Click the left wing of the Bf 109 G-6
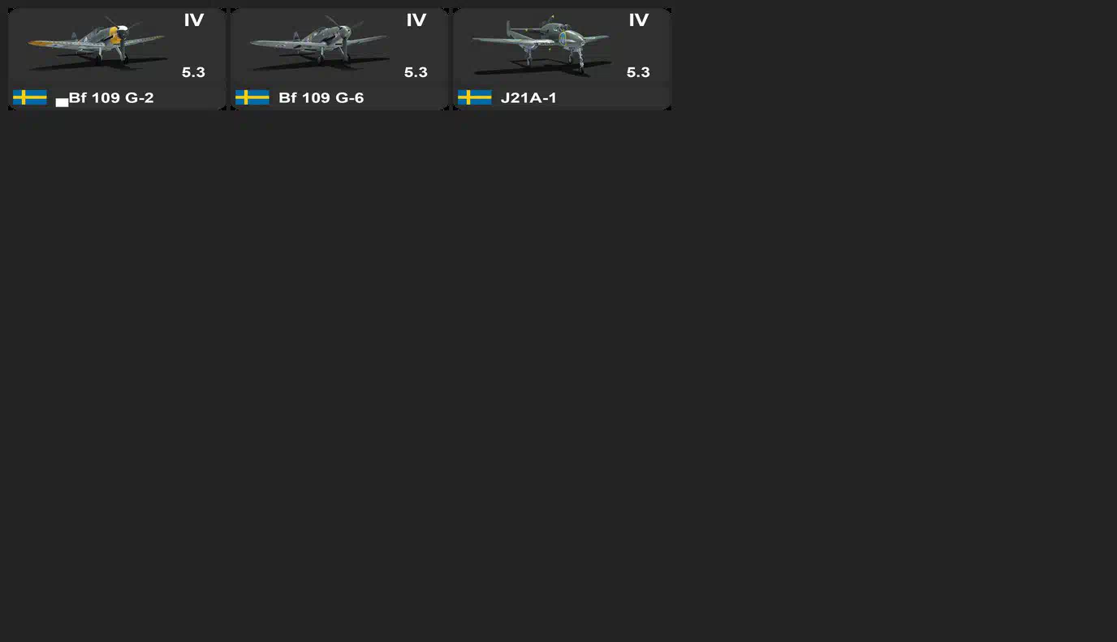This screenshot has height=642, width=1117. [280, 41]
